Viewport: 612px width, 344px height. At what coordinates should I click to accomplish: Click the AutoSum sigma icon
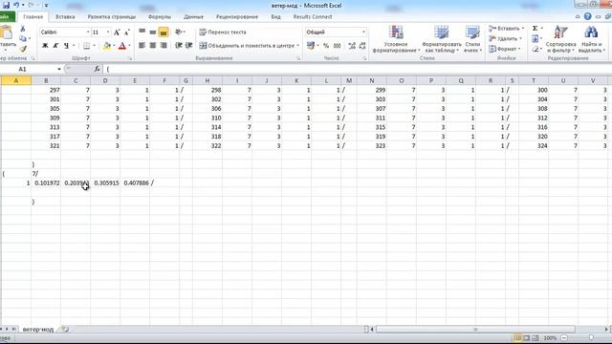(535, 28)
